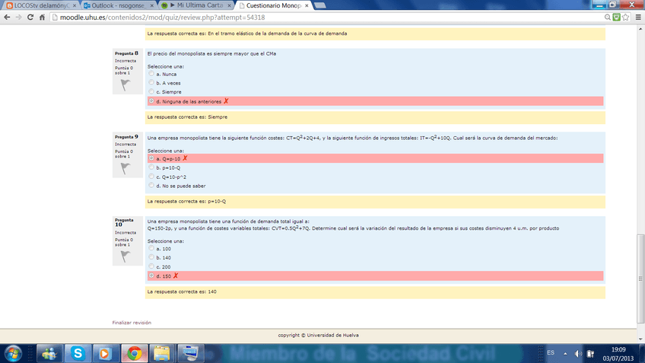Open the Chrome menu (three lines) icon
The image size is (645, 363).
click(x=638, y=18)
